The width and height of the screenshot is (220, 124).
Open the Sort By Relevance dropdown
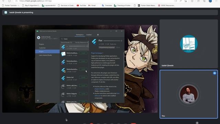tap(81, 42)
